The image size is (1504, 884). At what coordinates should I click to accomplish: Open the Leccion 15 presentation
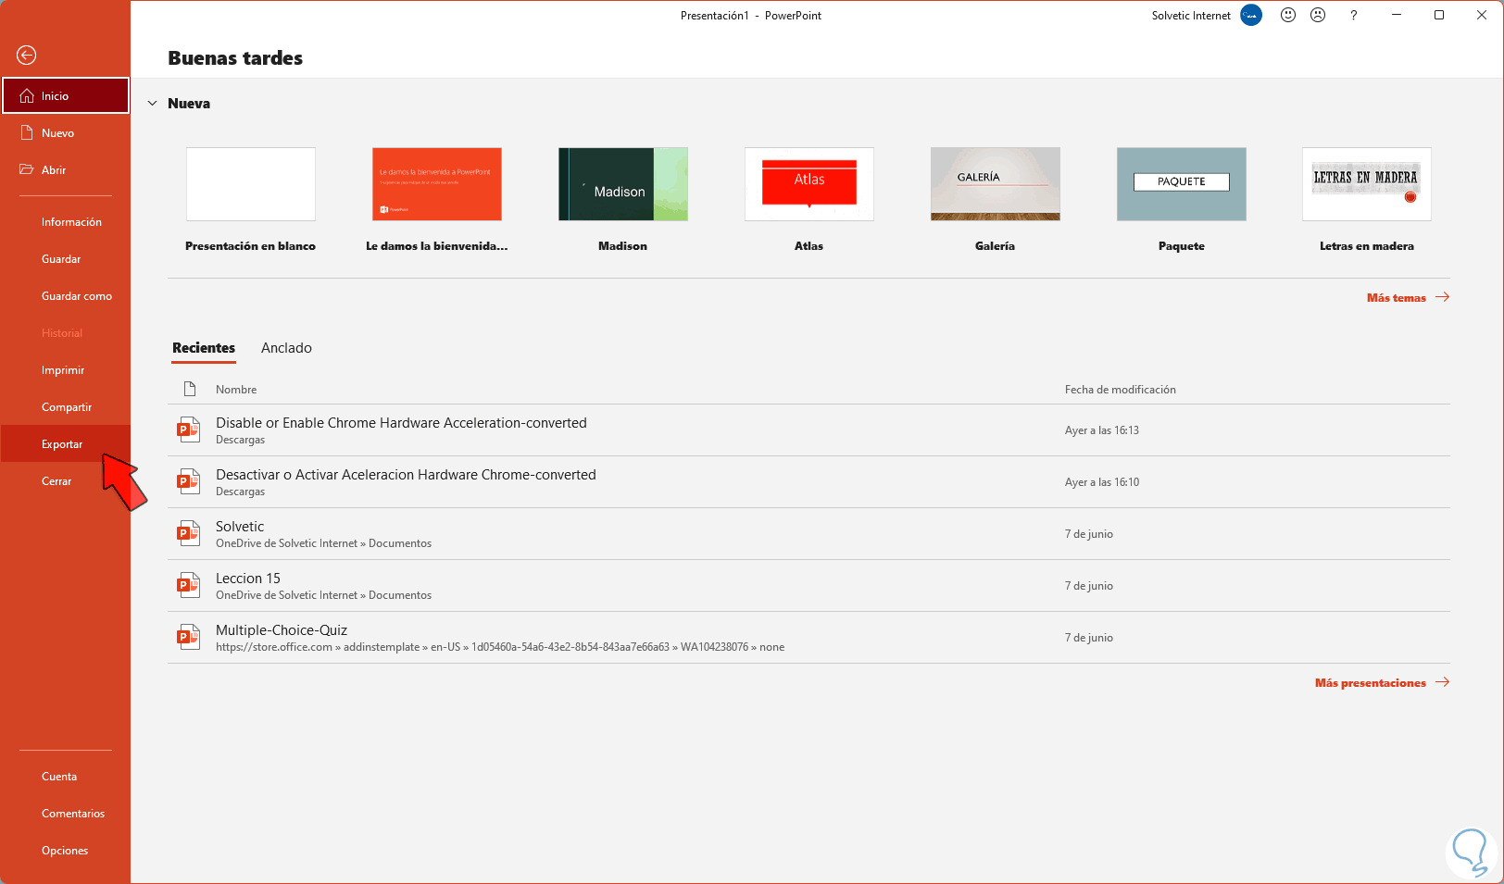248,579
